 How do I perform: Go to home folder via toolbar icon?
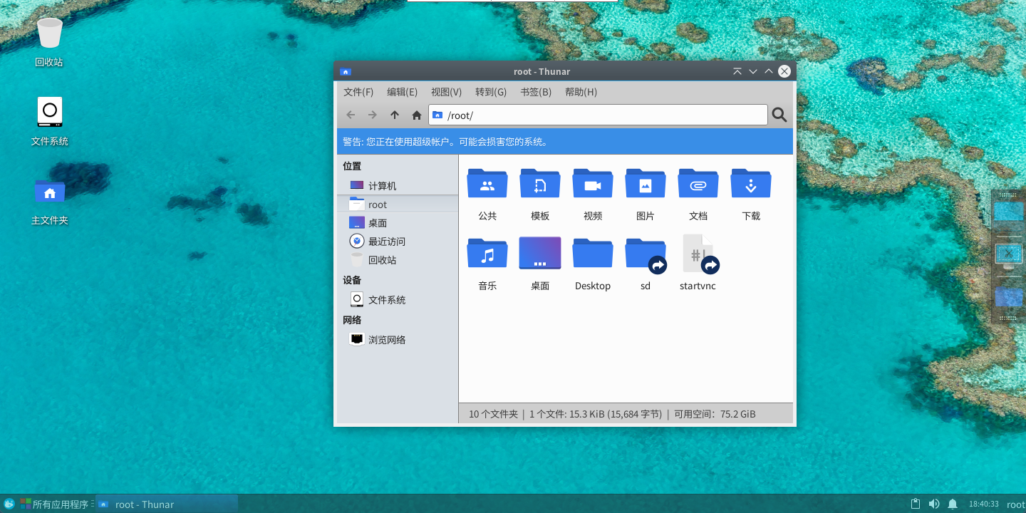417,115
